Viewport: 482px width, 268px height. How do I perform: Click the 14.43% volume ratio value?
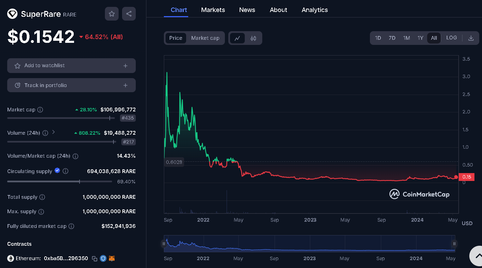[126, 156]
